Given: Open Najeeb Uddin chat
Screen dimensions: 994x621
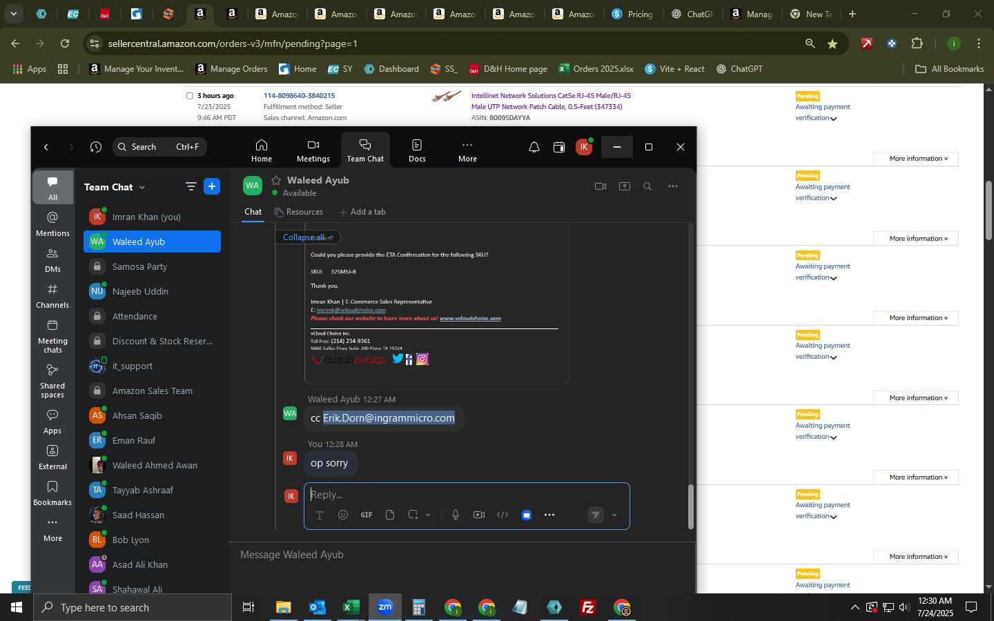Looking at the screenshot, I should [152, 291].
